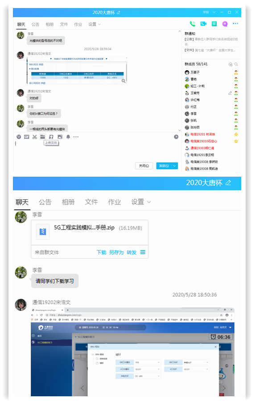
Task: Click 下载 link for the zip file
Action: 101,252
